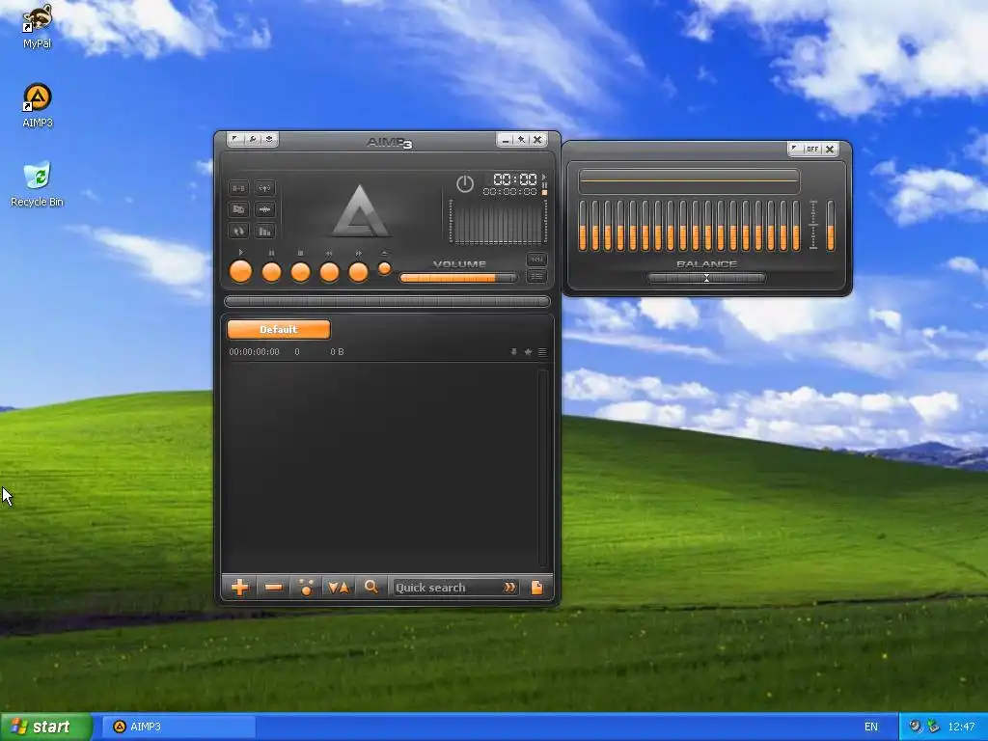
Task: Open the Windows start menu
Action: [46, 727]
